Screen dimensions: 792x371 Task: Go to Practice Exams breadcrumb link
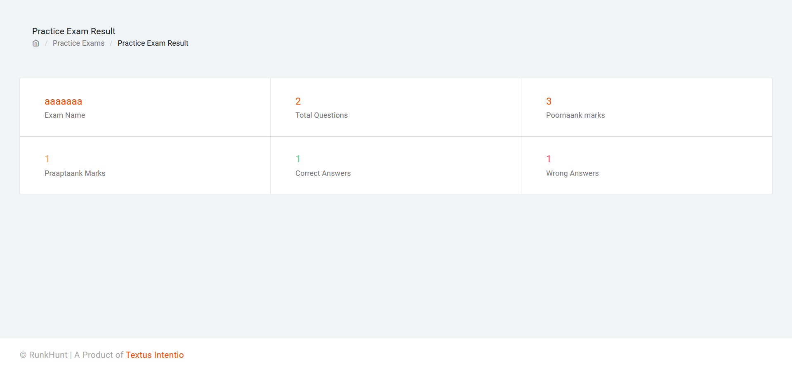click(x=78, y=43)
